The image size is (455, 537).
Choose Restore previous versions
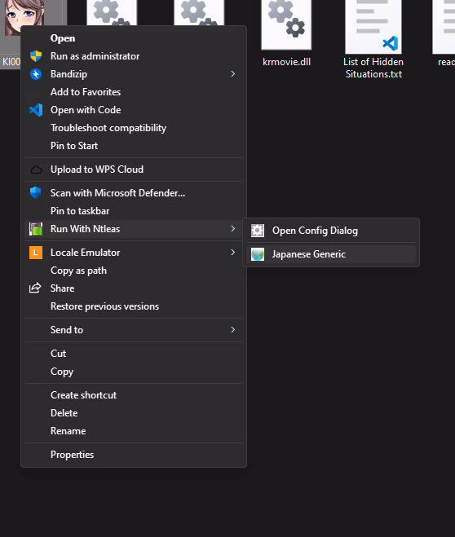point(134,306)
